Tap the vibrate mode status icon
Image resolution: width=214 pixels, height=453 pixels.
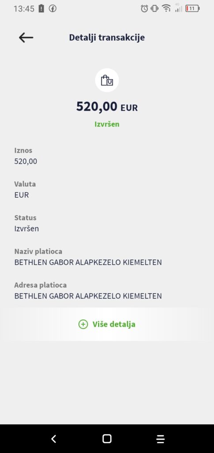(x=155, y=8)
